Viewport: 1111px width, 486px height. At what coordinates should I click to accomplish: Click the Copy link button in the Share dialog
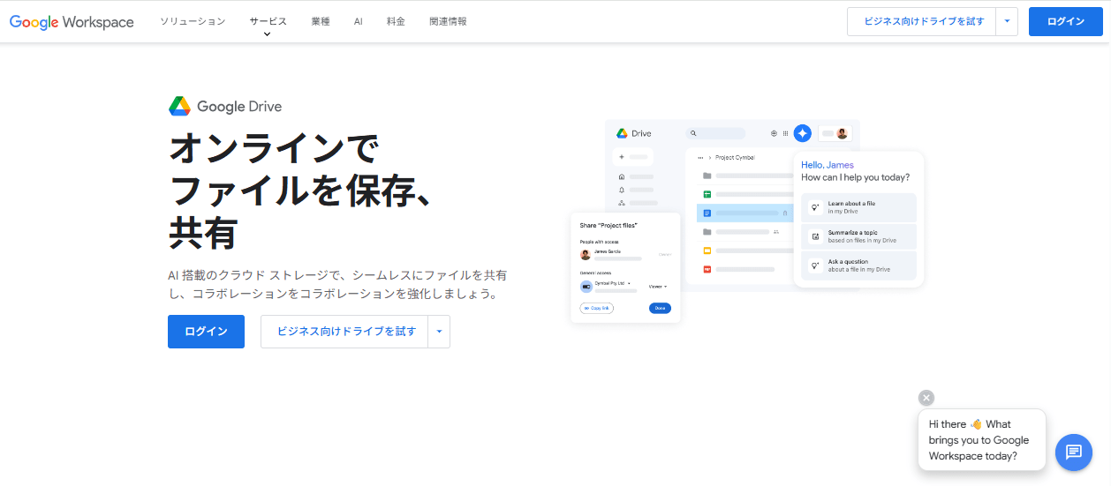coord(596,308)
